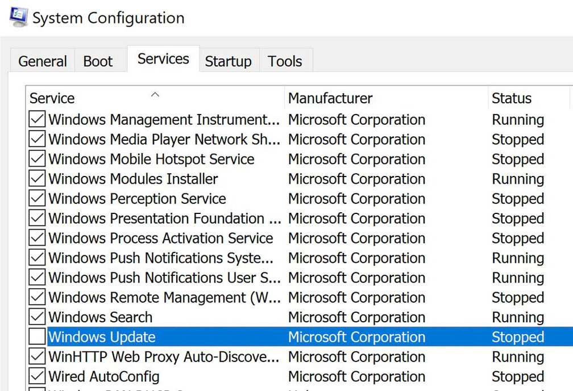This screenshot has width=573, height=391.
Task: Uncheck Windows Perception Service checkbox
Action: click(37, 198)
